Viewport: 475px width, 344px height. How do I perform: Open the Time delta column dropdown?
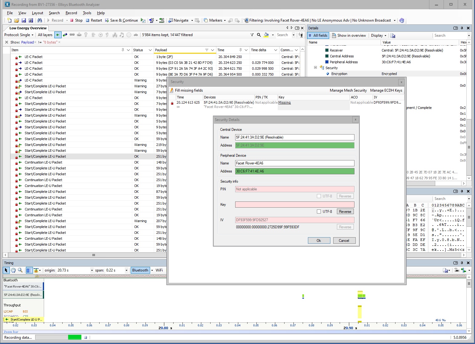click(x=276, y=50)
